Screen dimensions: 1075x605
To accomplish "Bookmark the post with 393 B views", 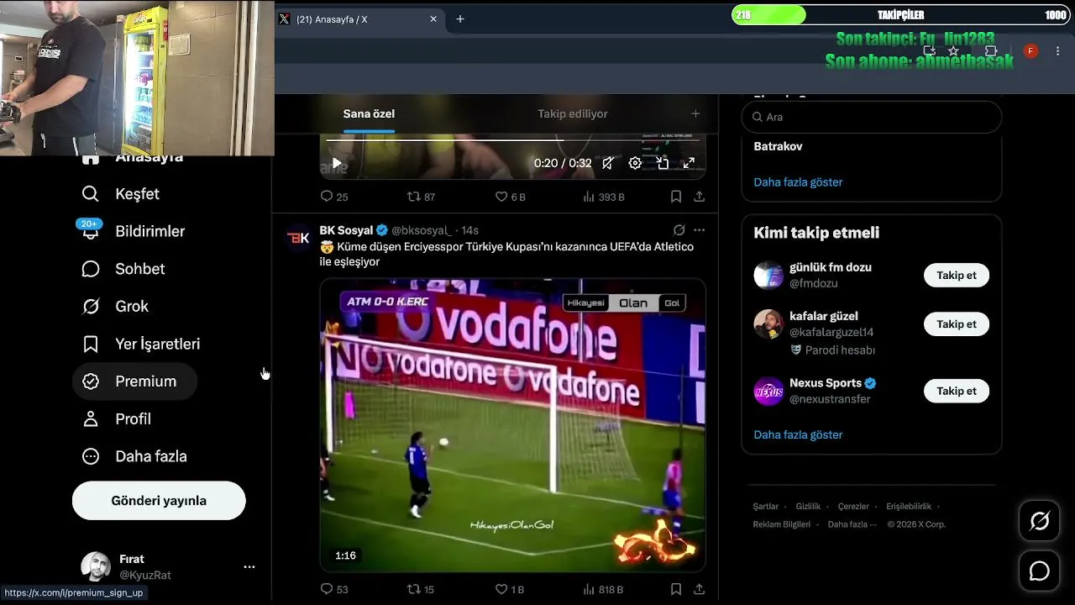I will click(x=675, y=197).
